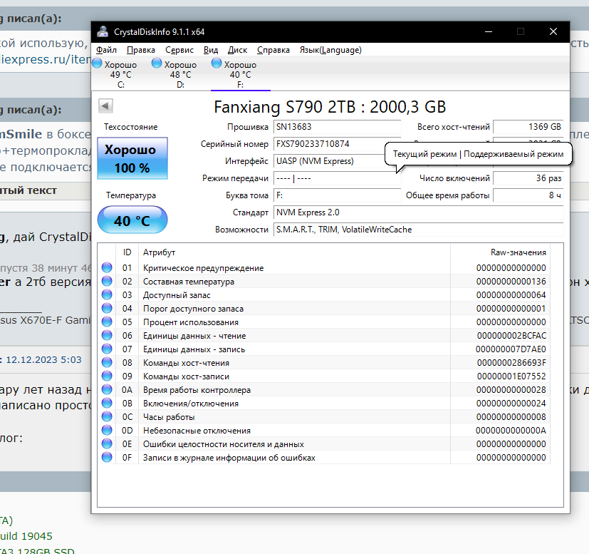Click status icon for Часы работы row

107,416
